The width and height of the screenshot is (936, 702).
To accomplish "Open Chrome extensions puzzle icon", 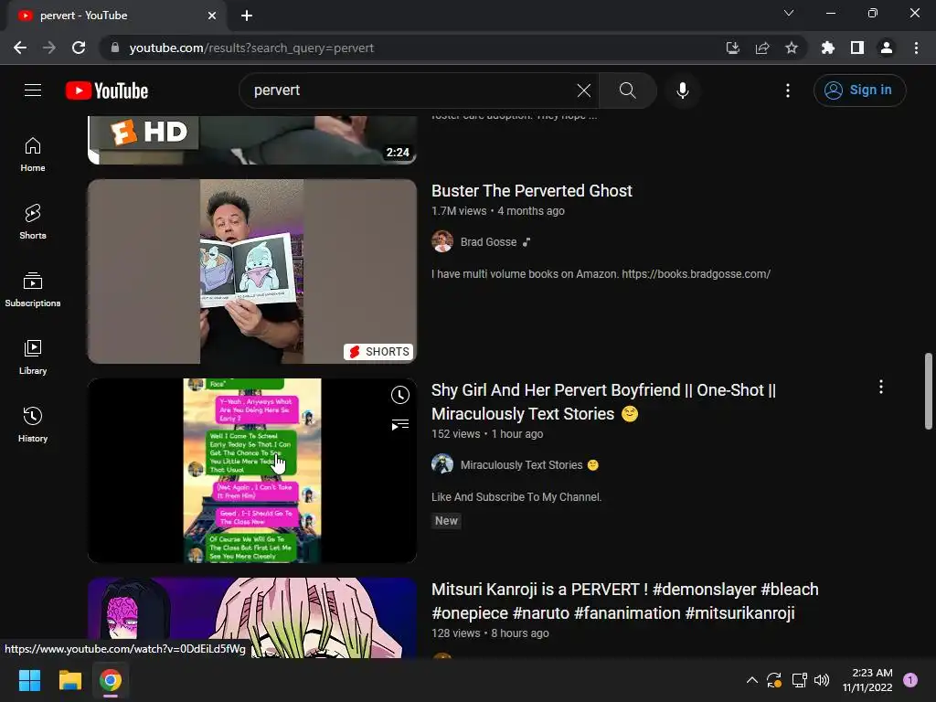I will 828,48.
